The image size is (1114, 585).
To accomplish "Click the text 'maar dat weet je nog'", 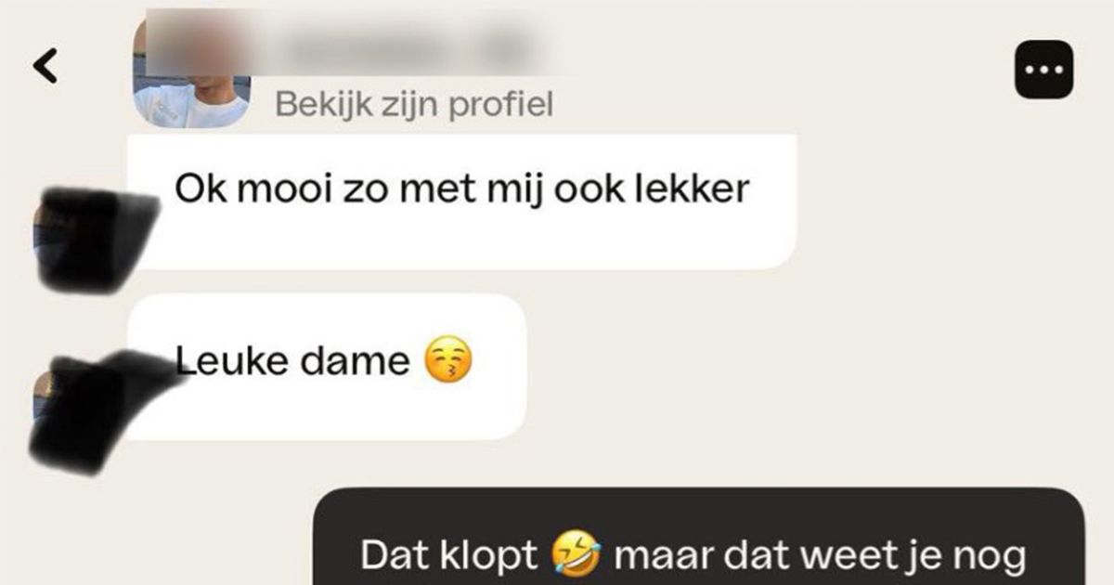I will coord(820,556).
